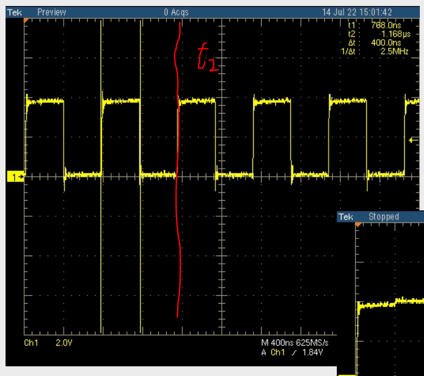Click the Stopped status label
Viewport: 424px width, 376px height.
[x=384, y=216]
